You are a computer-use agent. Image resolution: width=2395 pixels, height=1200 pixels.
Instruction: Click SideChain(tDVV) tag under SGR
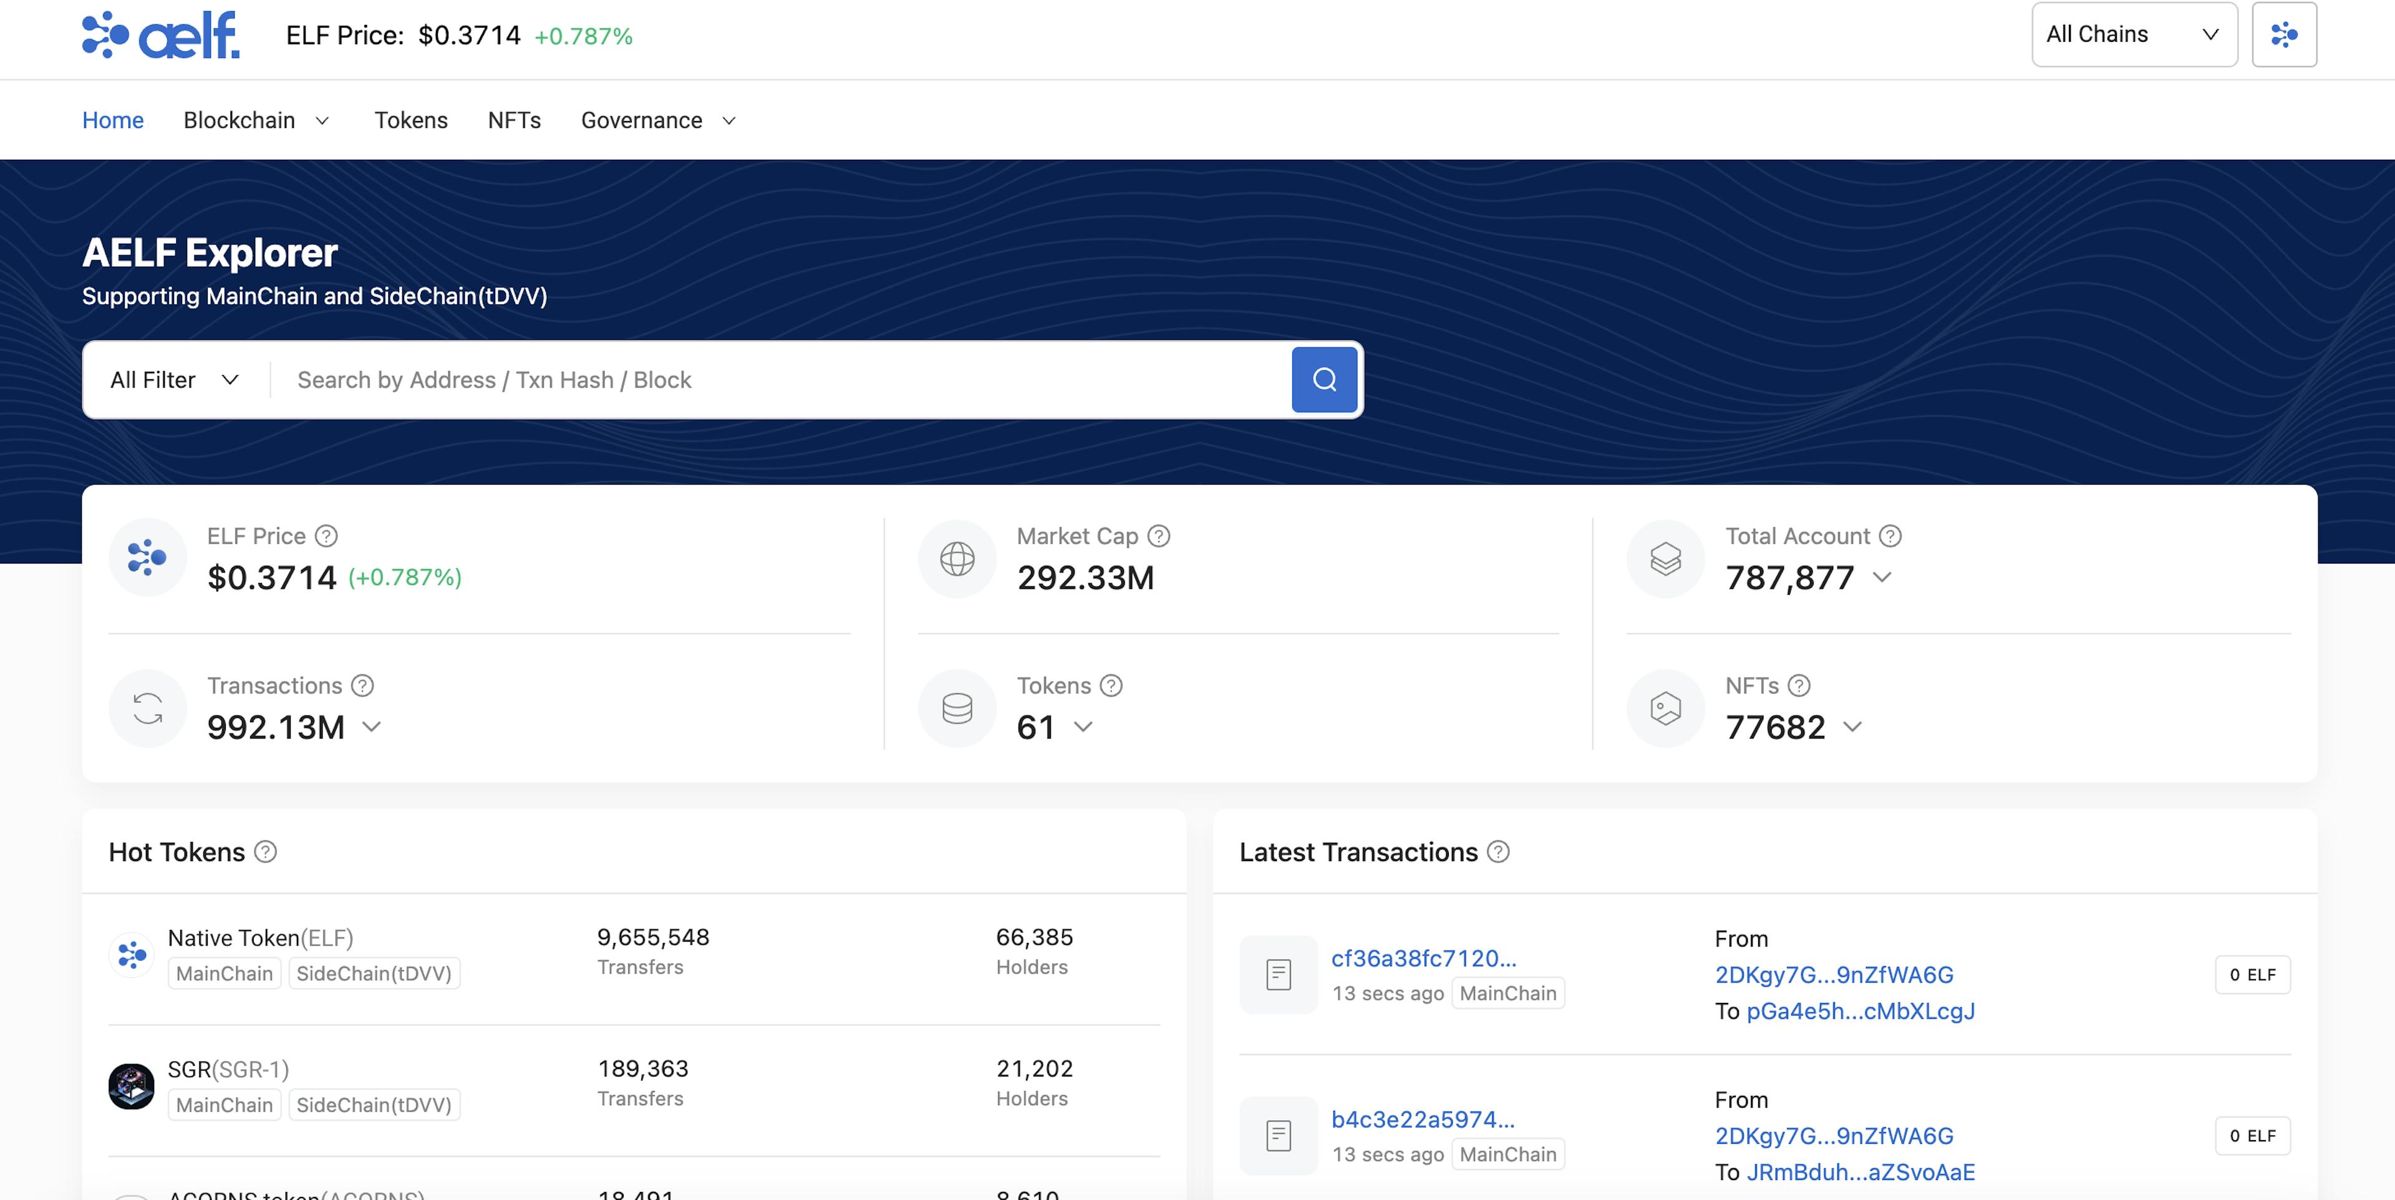click(x=374, y=1105)
